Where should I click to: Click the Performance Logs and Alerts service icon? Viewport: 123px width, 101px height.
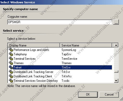(11, 50)
